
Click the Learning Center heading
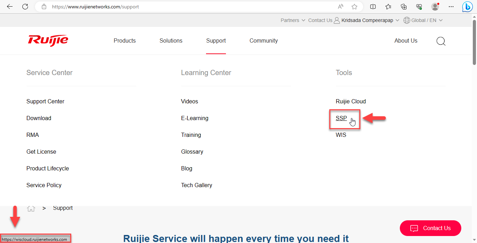point(206,73)
